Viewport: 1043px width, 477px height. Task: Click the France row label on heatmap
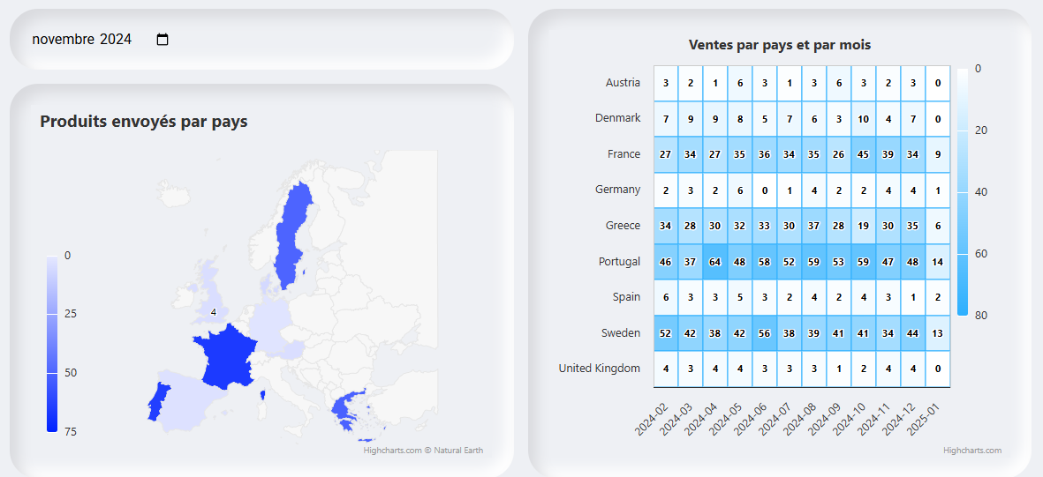(624, 154)
